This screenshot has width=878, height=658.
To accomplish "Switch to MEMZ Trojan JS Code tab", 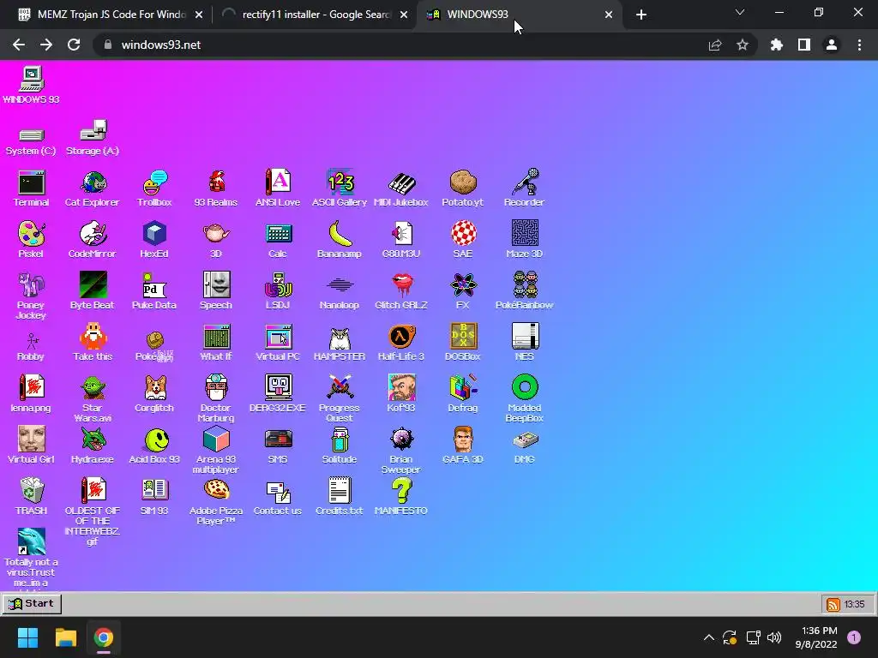I will pyautogui.click(x=111, y=15).
